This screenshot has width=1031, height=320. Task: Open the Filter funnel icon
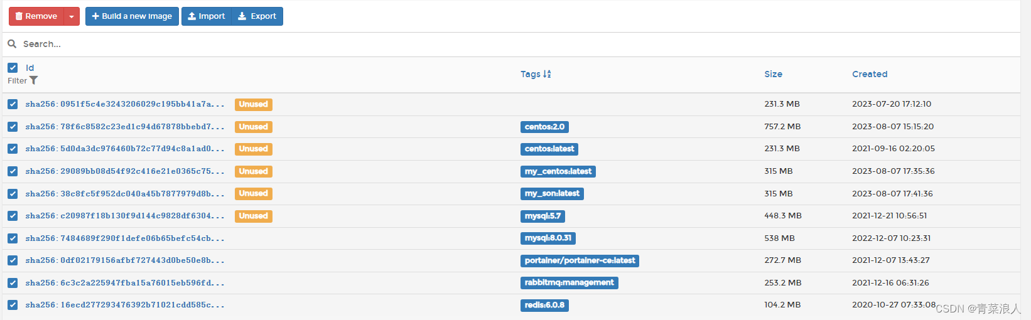[x=34, y=80]
